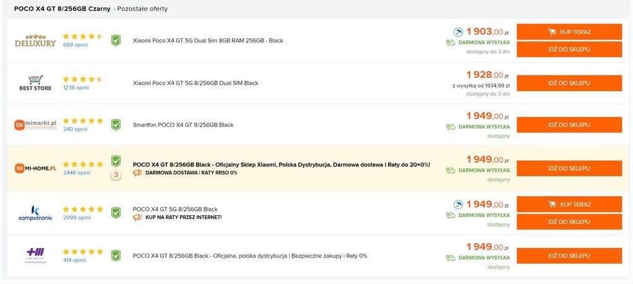Screen dimensions: 633x284
Task: Open the mimarkt.pl shop logo
Action: coord(35,125)
